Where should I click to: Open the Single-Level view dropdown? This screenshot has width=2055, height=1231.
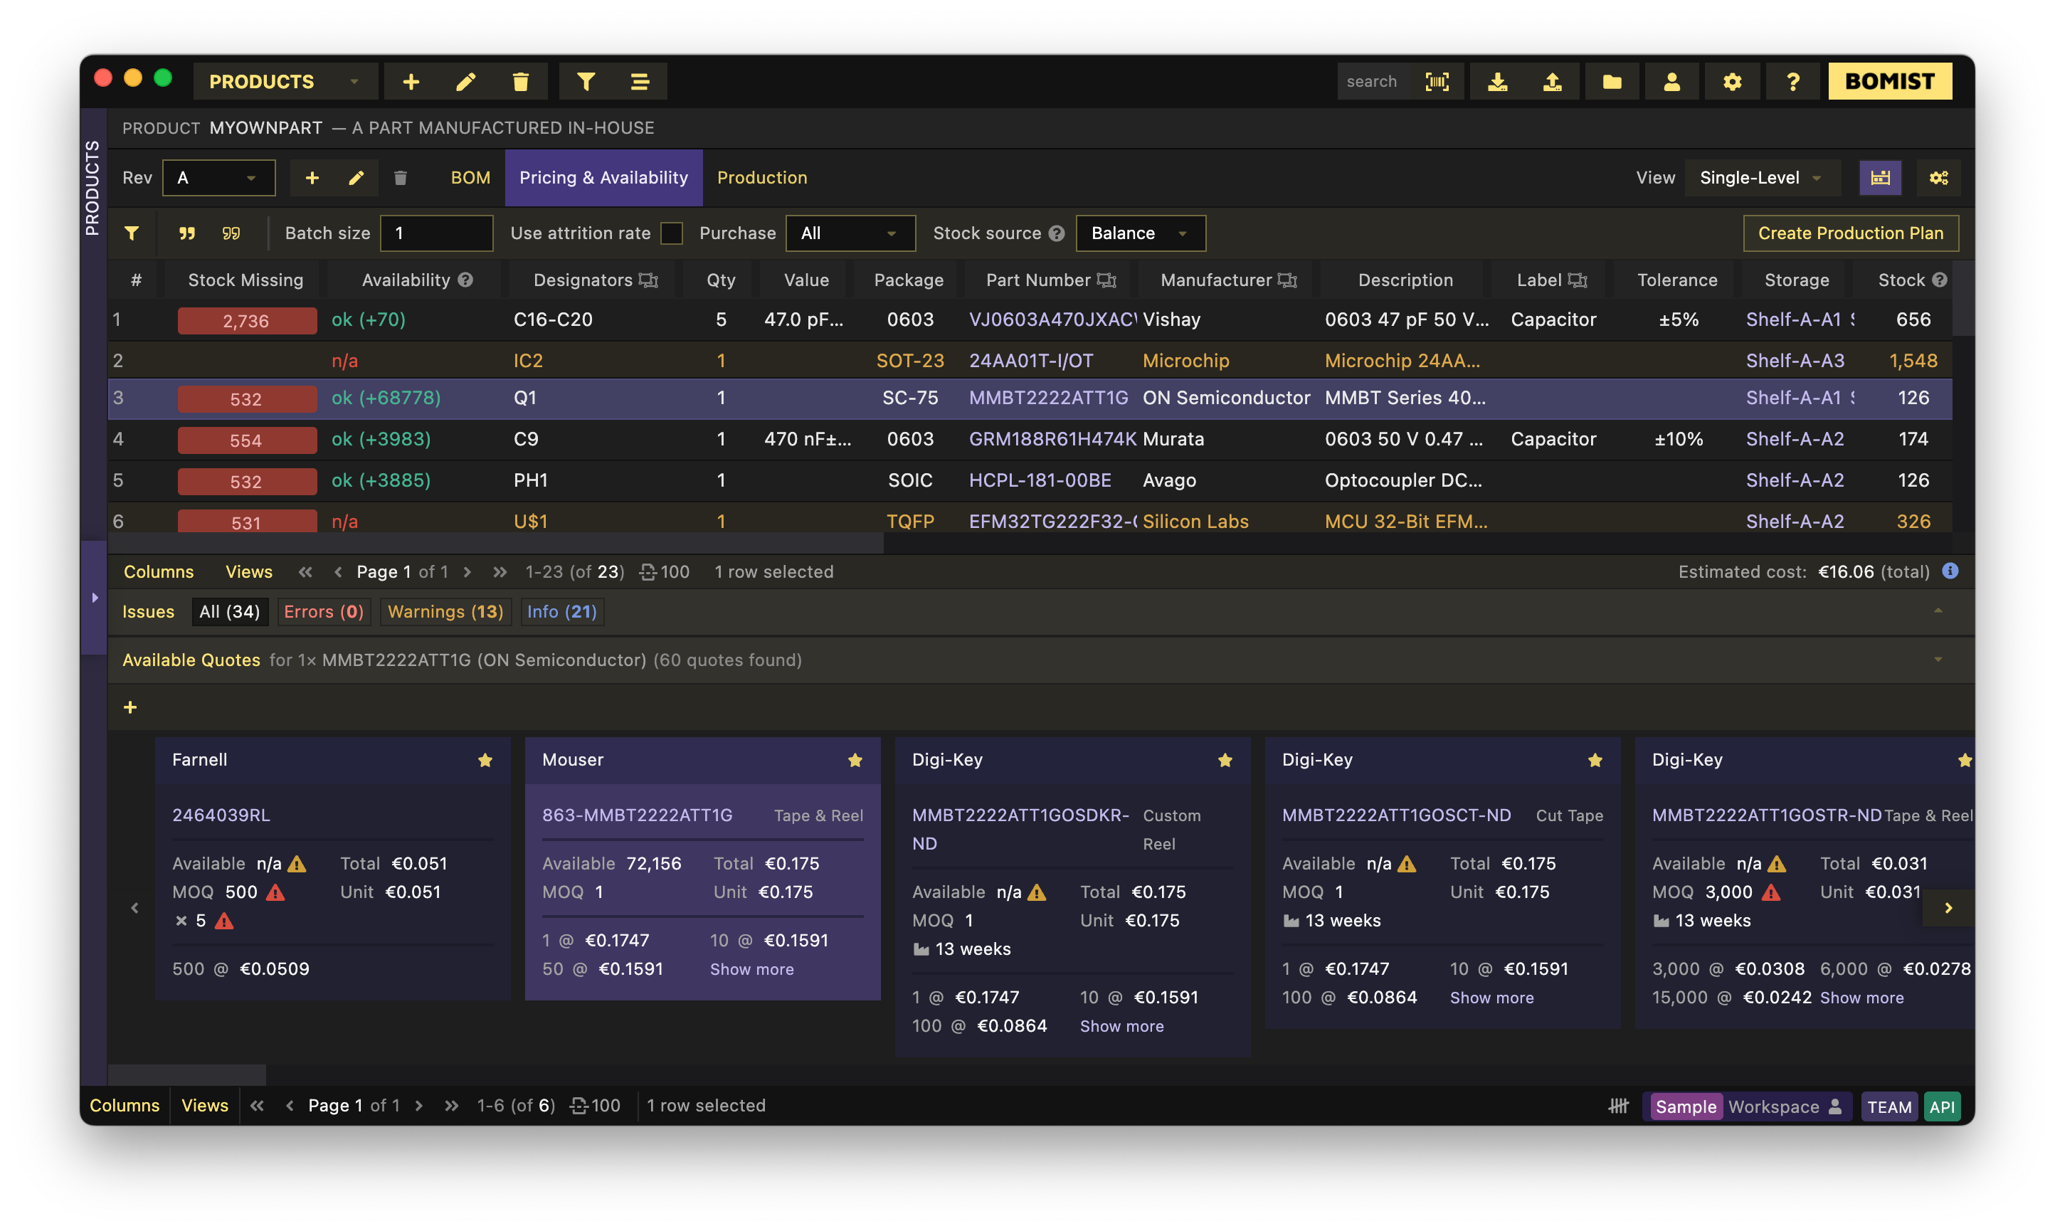pos(1760,177)
